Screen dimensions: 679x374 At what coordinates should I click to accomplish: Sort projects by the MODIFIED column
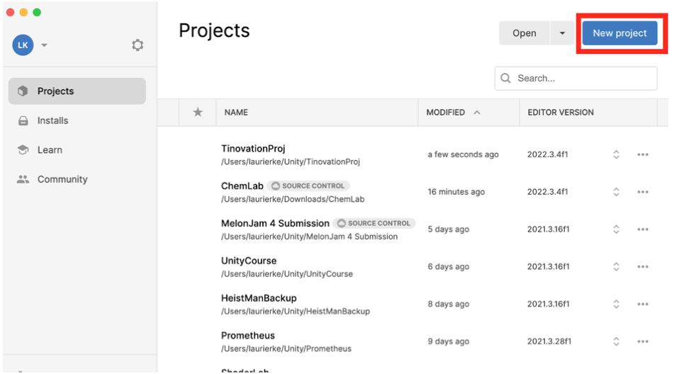coord(446,113)
